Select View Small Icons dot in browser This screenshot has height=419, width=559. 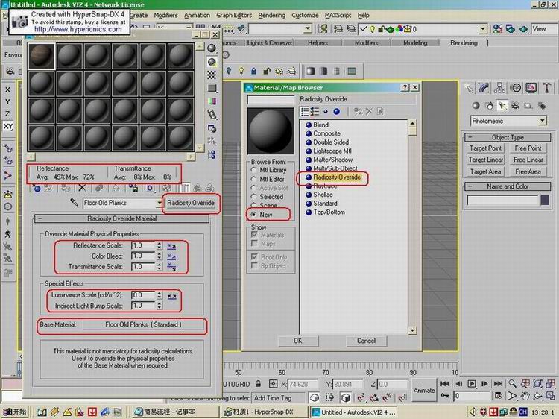(x=326, y=112)
